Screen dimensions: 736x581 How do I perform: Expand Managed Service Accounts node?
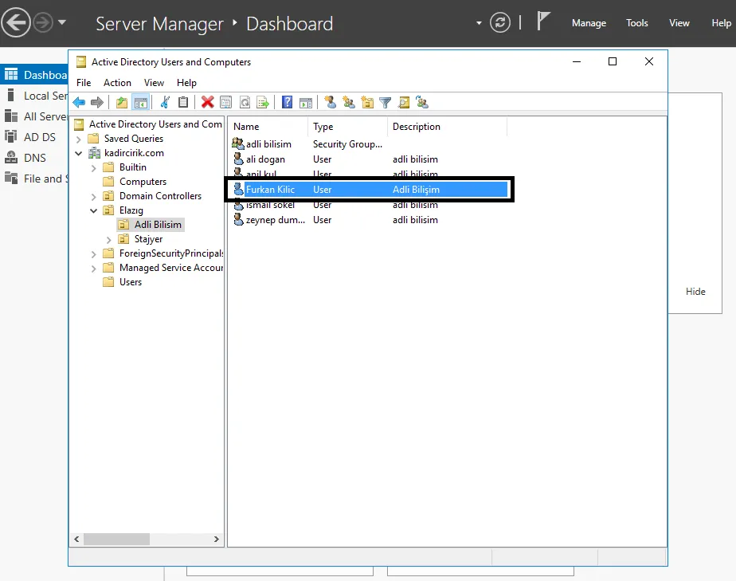tap(94, 269)
